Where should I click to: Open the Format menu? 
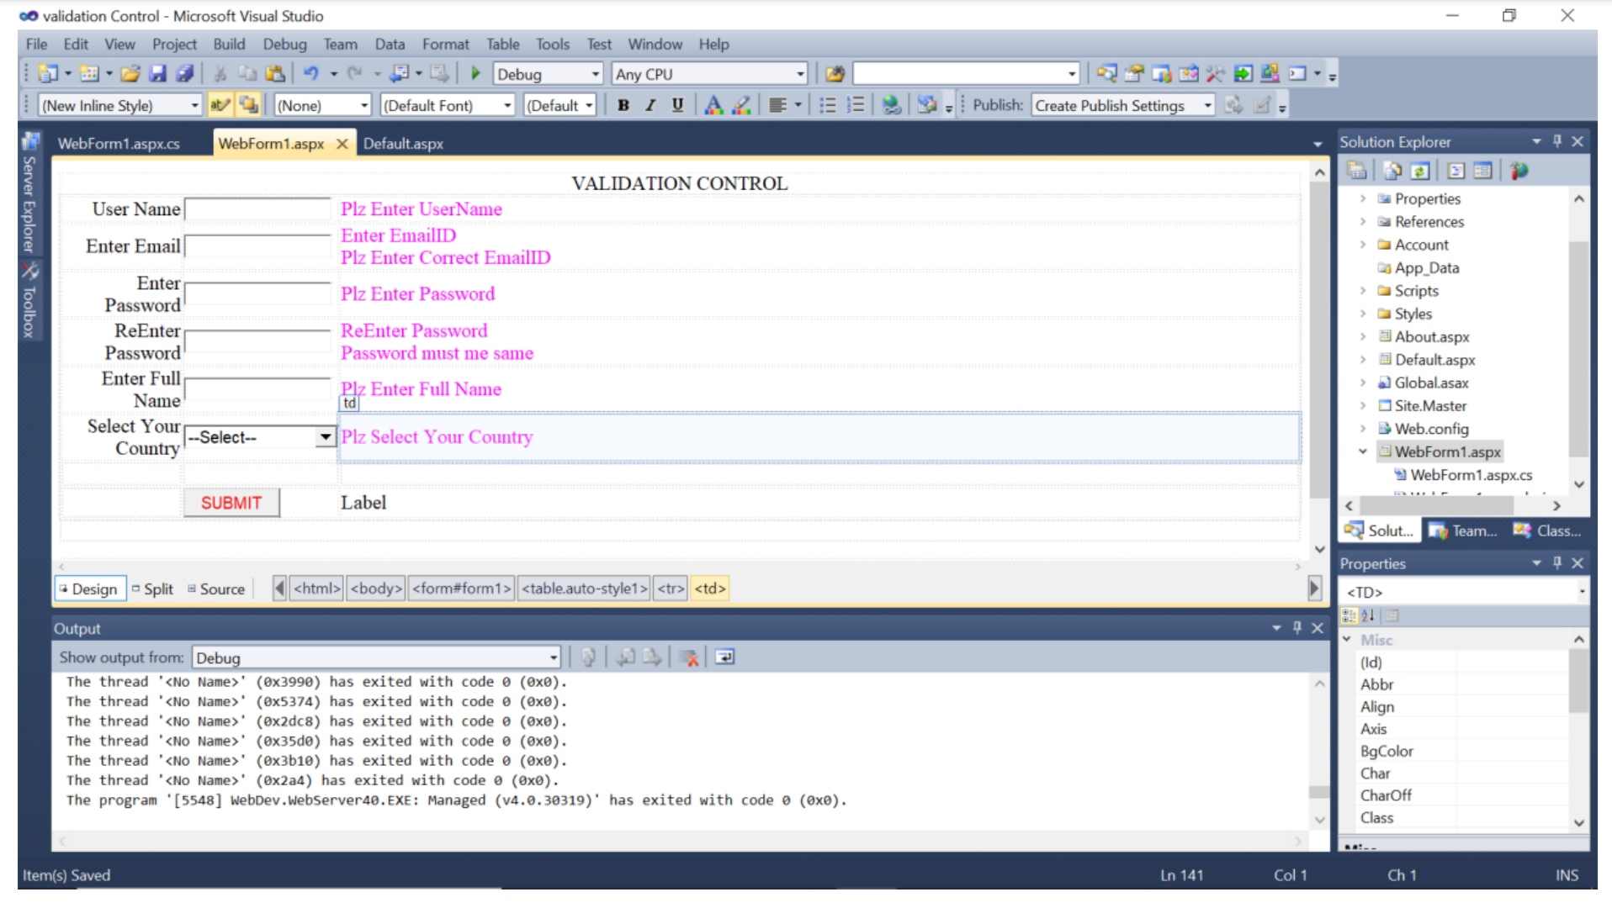pos(445,44)
